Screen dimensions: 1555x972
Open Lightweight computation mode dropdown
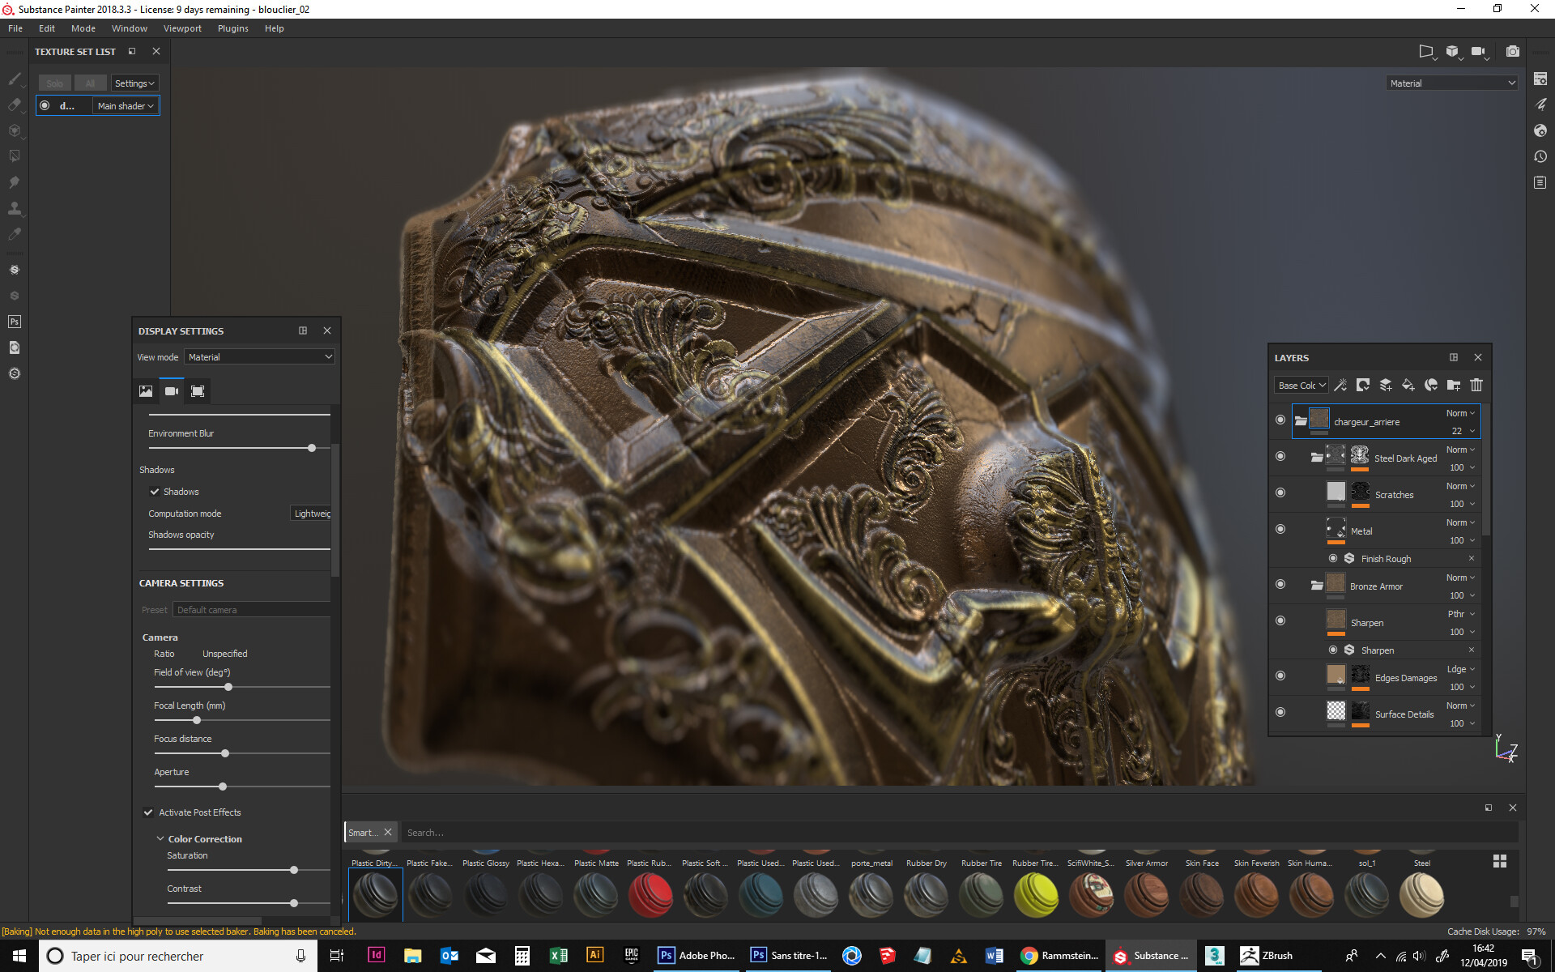coord(311,514)
